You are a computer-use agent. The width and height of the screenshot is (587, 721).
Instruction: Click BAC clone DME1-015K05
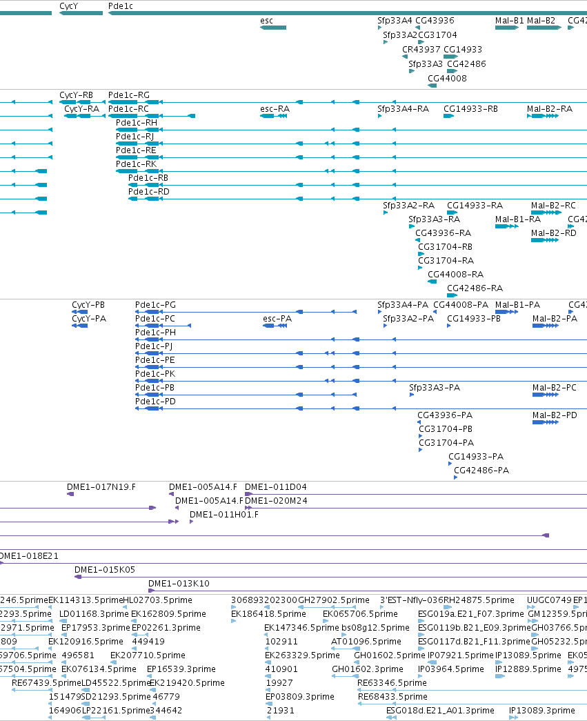(105, 570)
